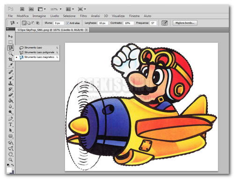Click the tablet pen pressure icon
The height and width of the screenshot is (179, 234).
(x=165, y=23)
